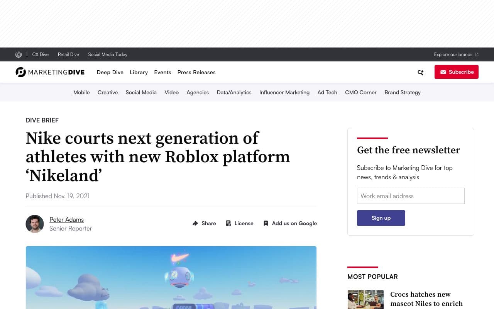Viewport: 494px width, 309px height.
Task: Click the external link icon beside Explore our brands
Action: tap(477, 54)
